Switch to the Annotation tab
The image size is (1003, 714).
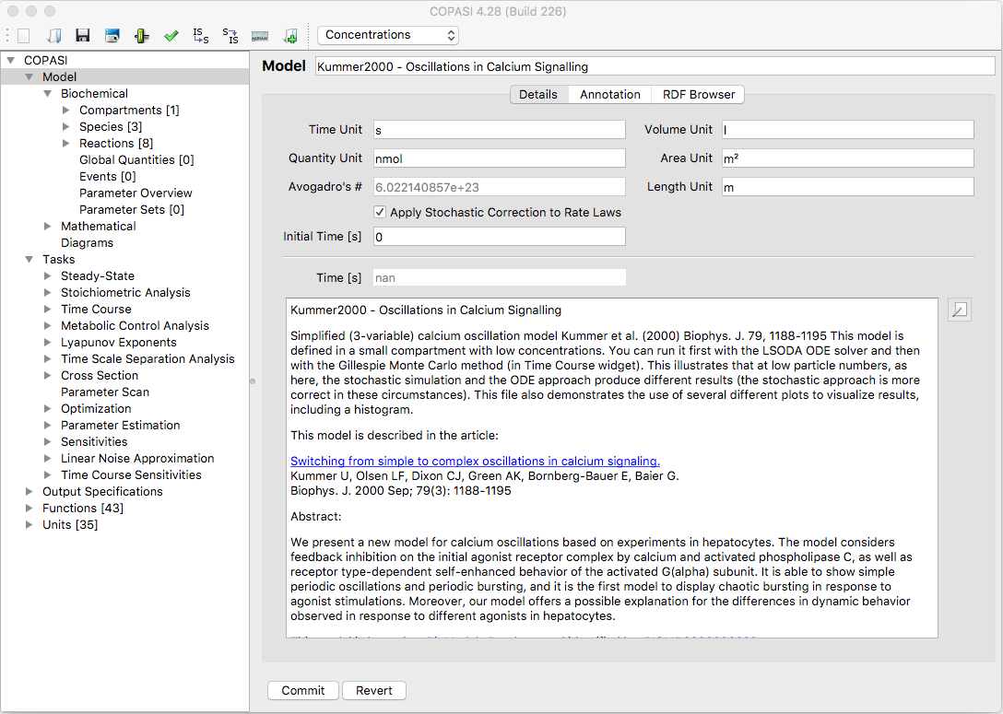tap(609, 95)
